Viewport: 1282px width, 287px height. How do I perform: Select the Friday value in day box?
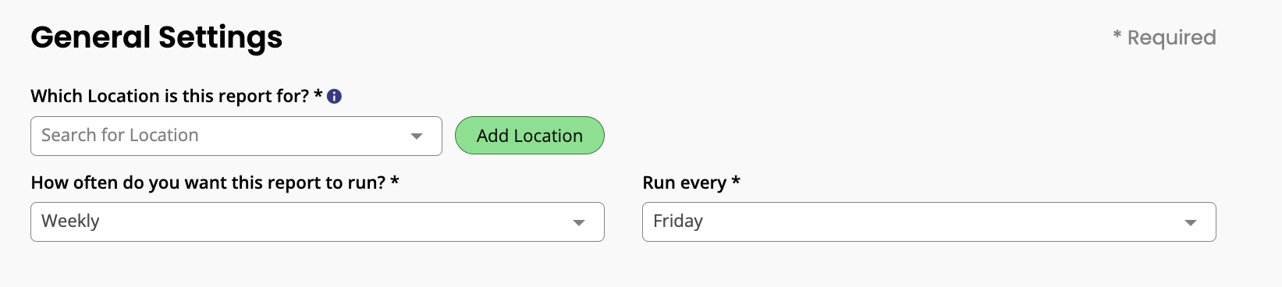tap(678, 221)
